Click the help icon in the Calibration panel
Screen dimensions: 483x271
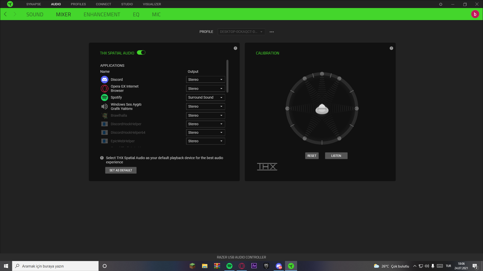(391, 48)
